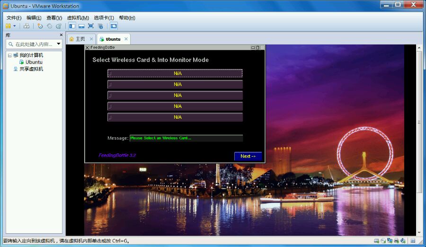Toggle the fourth N/A wireless card
This screenshot has width=426, height=247.
tap(175, 106)
